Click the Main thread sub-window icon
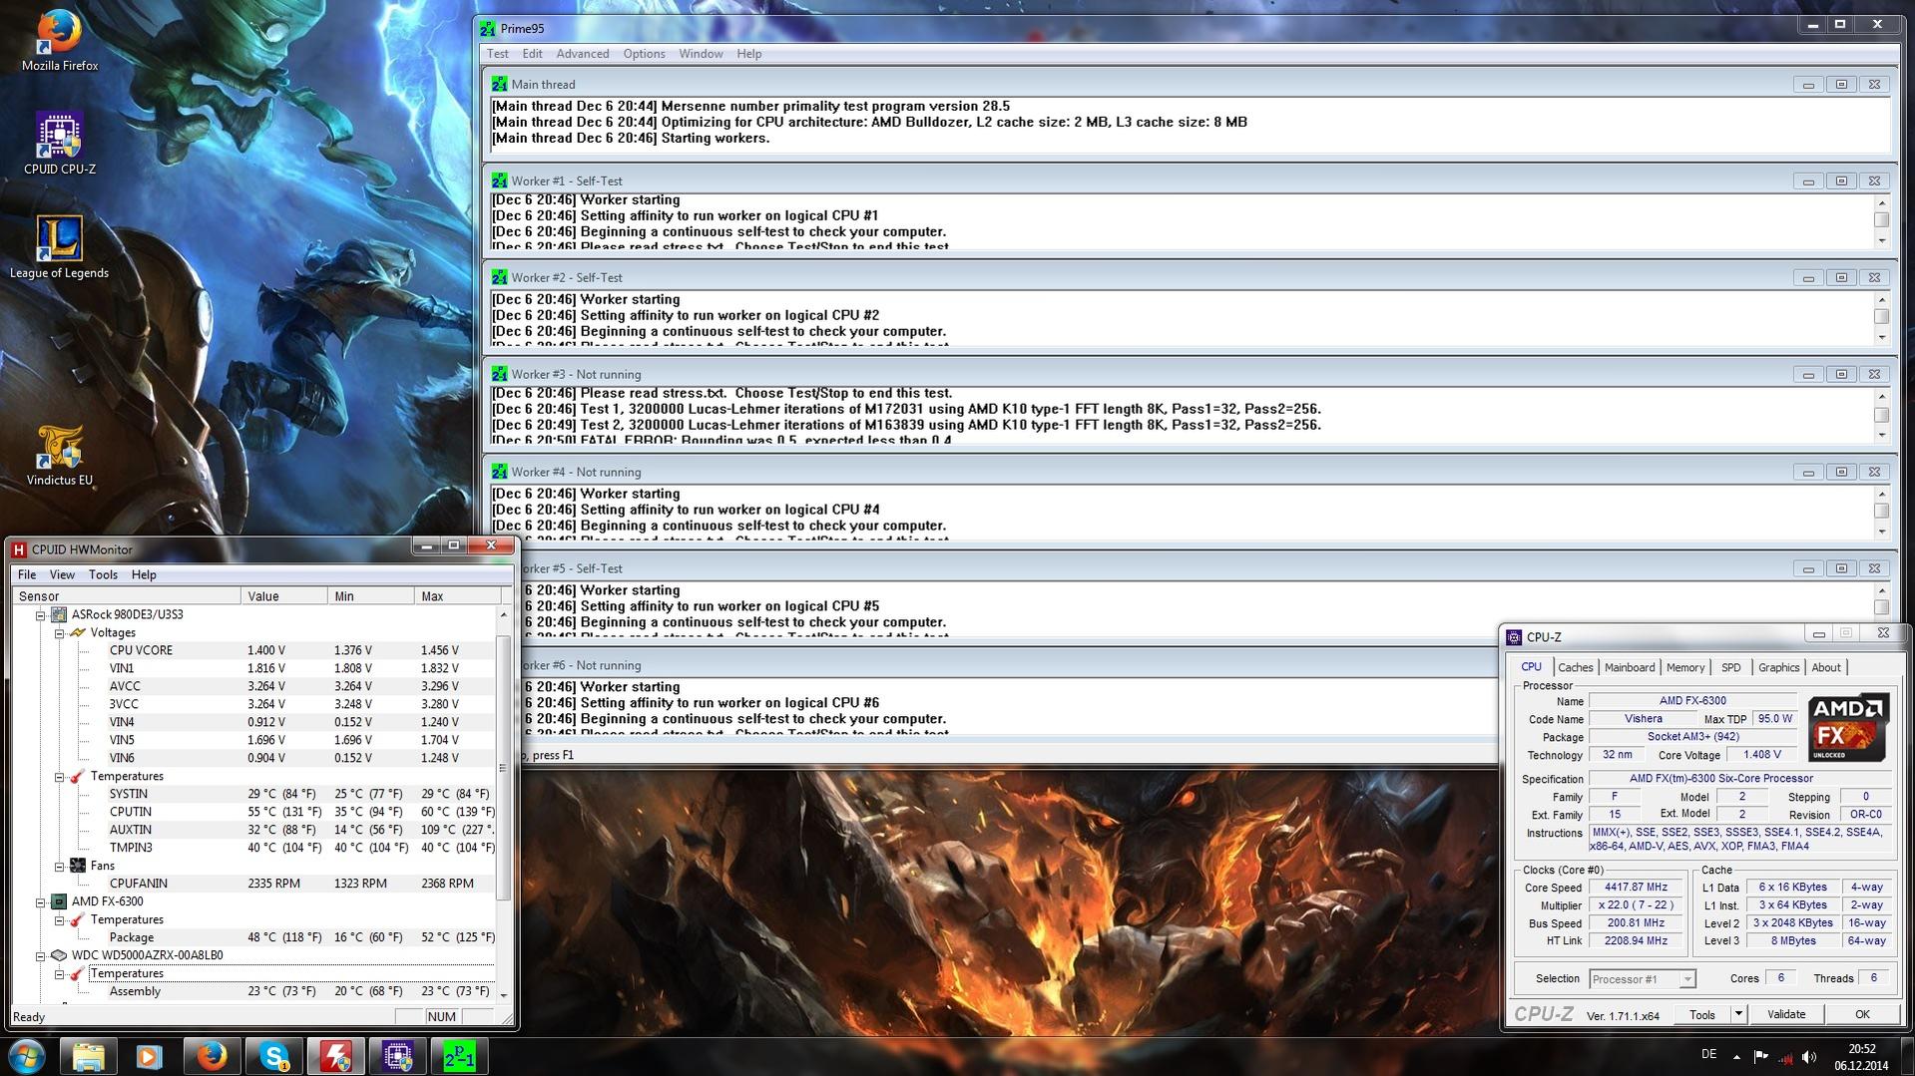 coord(499,85)
